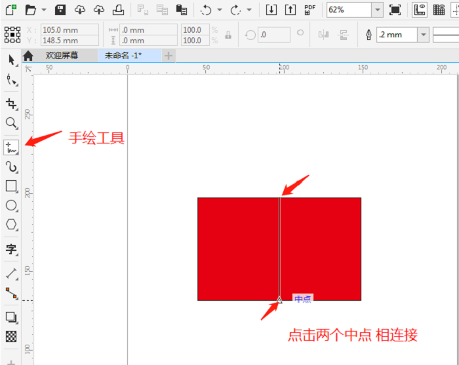459x365 pixels.
Task: Select the Crop tool
Action: (x=11, y=104)
